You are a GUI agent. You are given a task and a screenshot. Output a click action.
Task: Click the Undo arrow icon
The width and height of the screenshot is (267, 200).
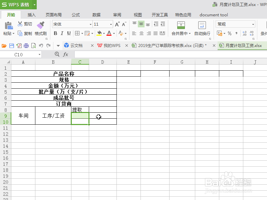[41, 45]
